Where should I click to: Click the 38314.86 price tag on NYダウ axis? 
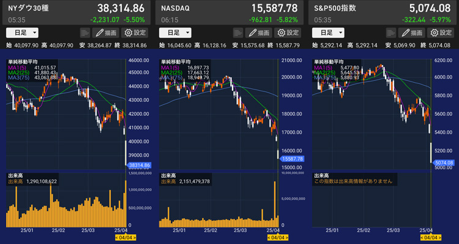pos(139,166)
